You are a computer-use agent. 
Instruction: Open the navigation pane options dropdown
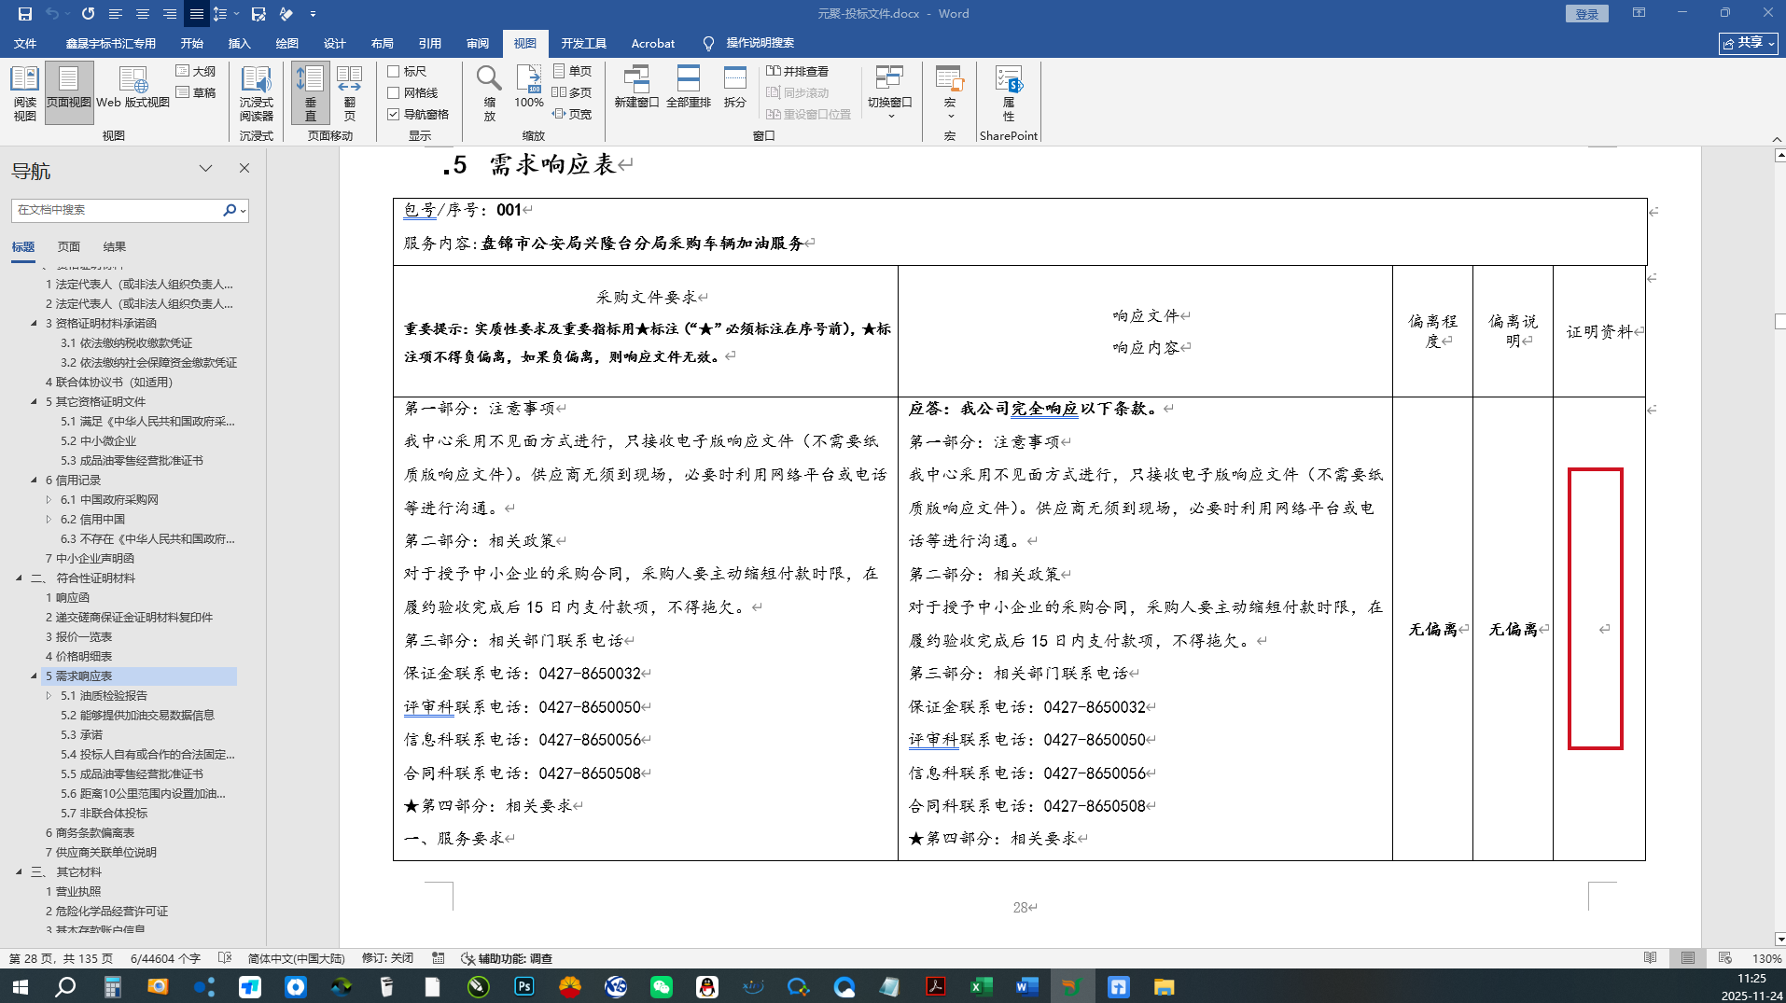coord(205,169)
